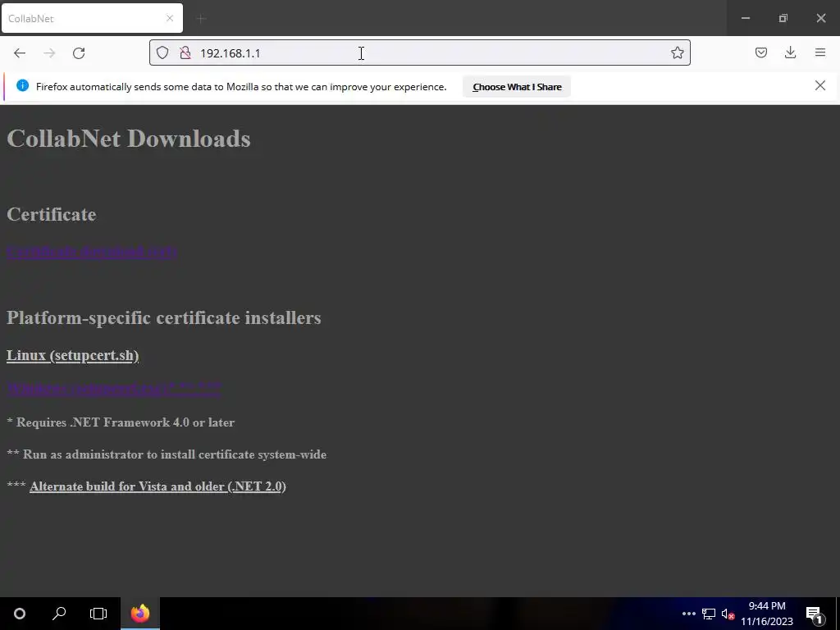Click the Run as administrator note
840x630 pixels.
pyautogui.click(x=167, y=454)
